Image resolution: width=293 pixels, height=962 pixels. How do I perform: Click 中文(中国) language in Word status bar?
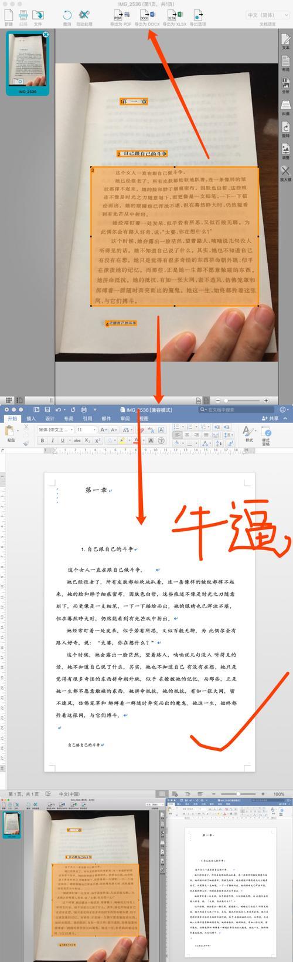[x=69, y=794]
